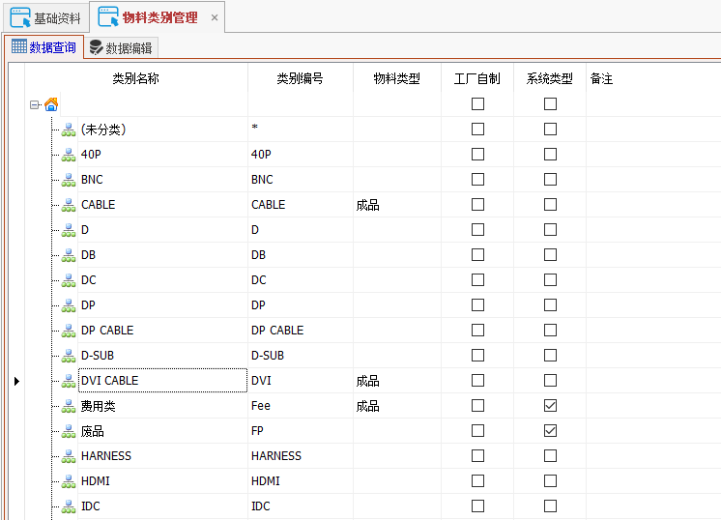The width and height of the screenshot is (721, 520).
Task: Click the node icon beside 废品
Action: [69, 431]
